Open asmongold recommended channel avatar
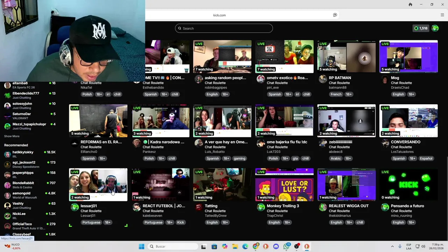Viewport: 448px width, 252px height. coord(7,195)
